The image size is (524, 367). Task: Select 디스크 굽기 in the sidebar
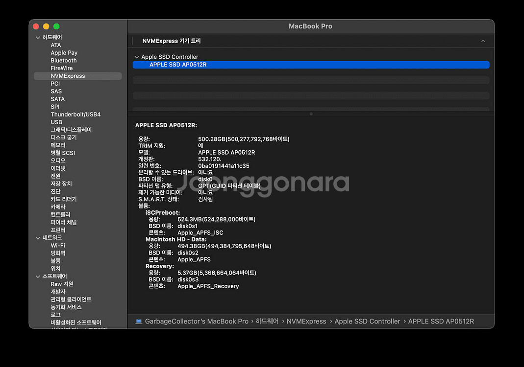(64, 138)
